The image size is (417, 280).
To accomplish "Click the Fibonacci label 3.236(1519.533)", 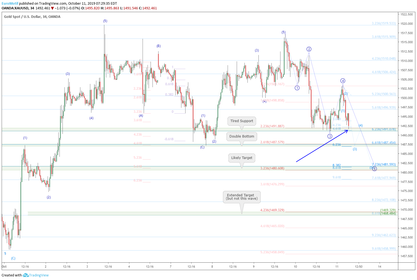I will (384, 23).
